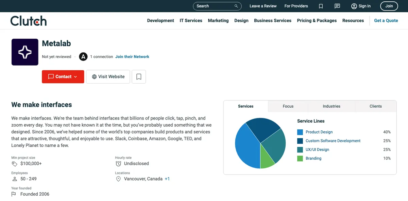Open Pricing & Packages menu
Screen dimensions: 408x201
coord(317,21)
